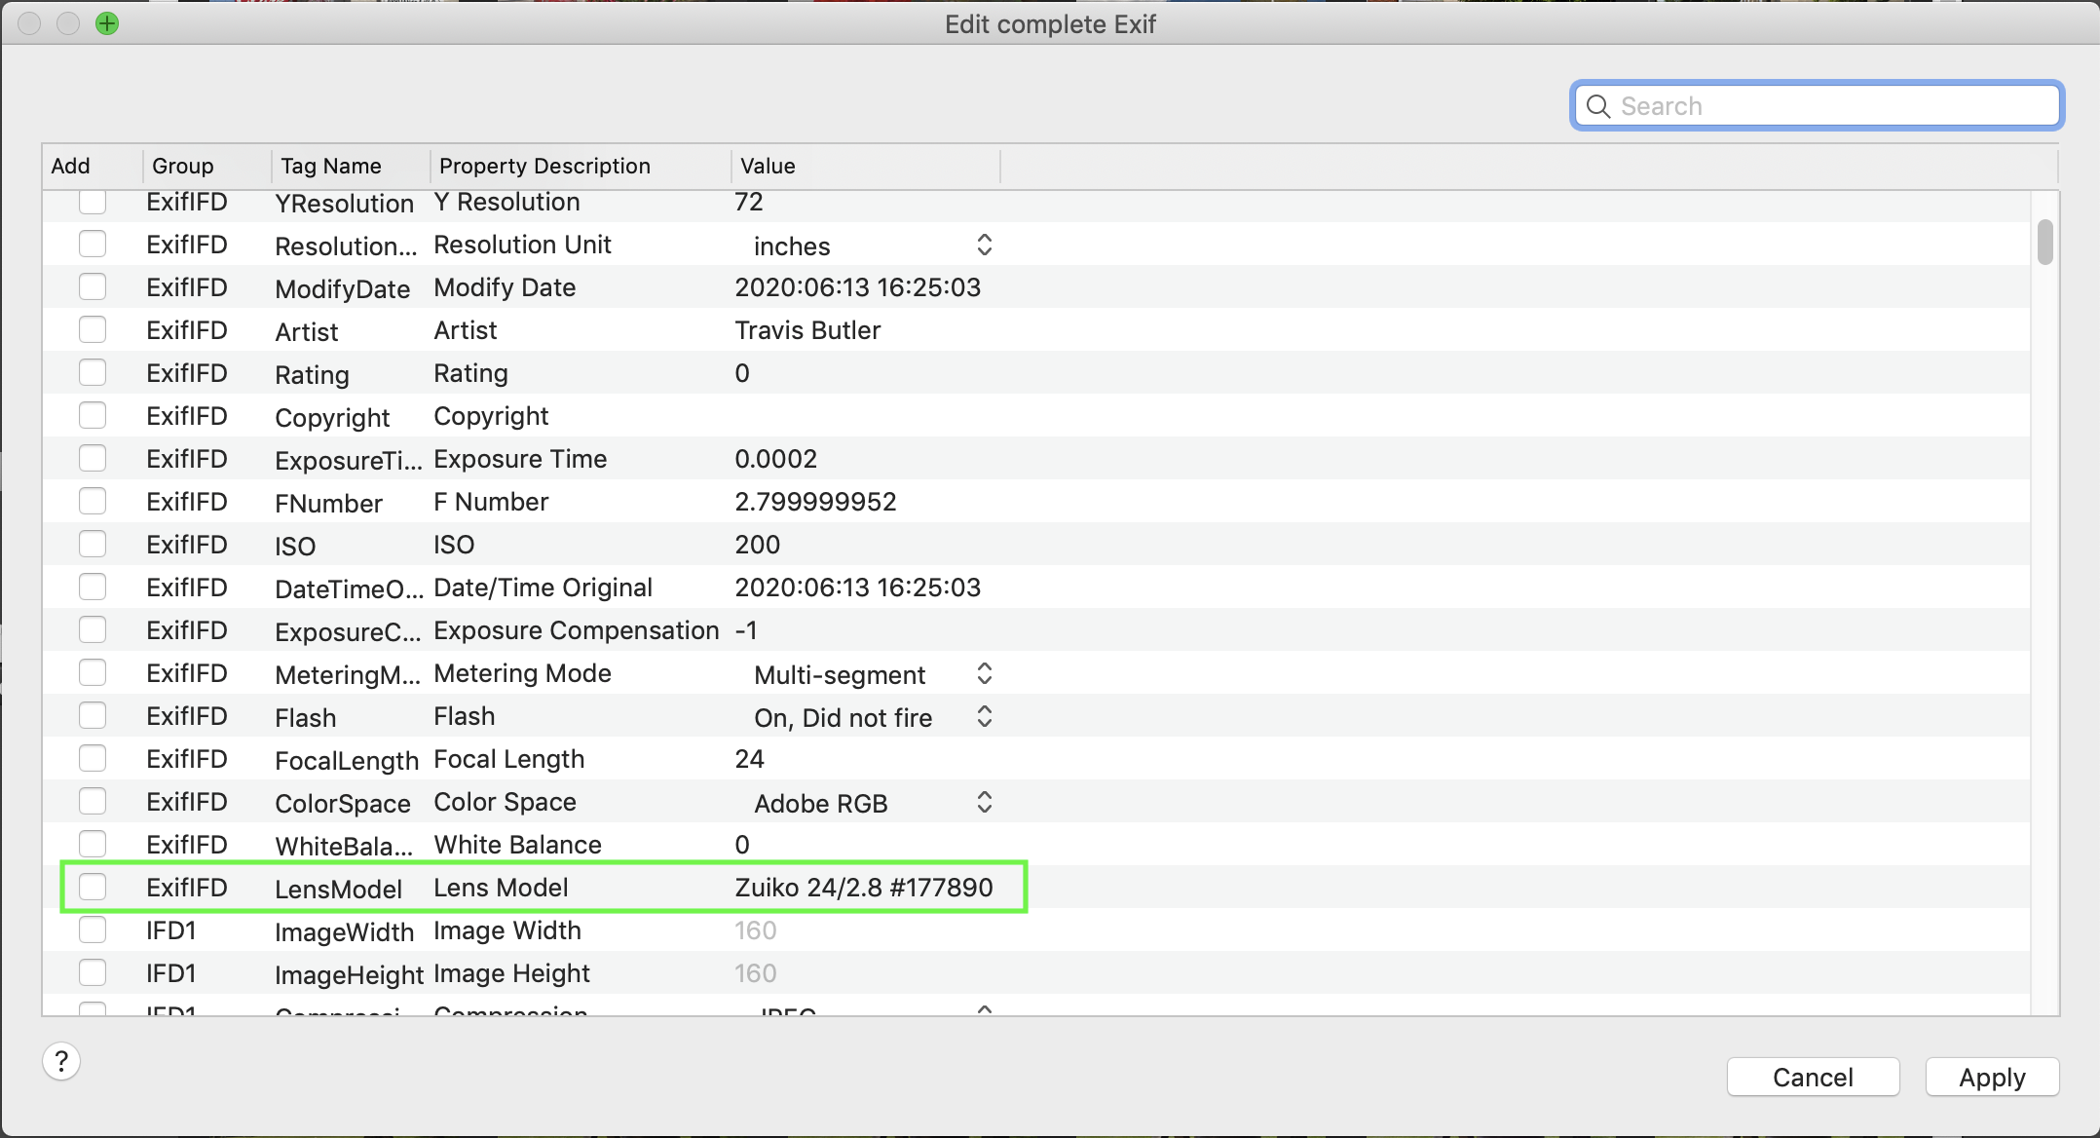Tick the Add checkbox for Rating row
Viewport: 2100px width, 1138px height.
coord(93,372)
